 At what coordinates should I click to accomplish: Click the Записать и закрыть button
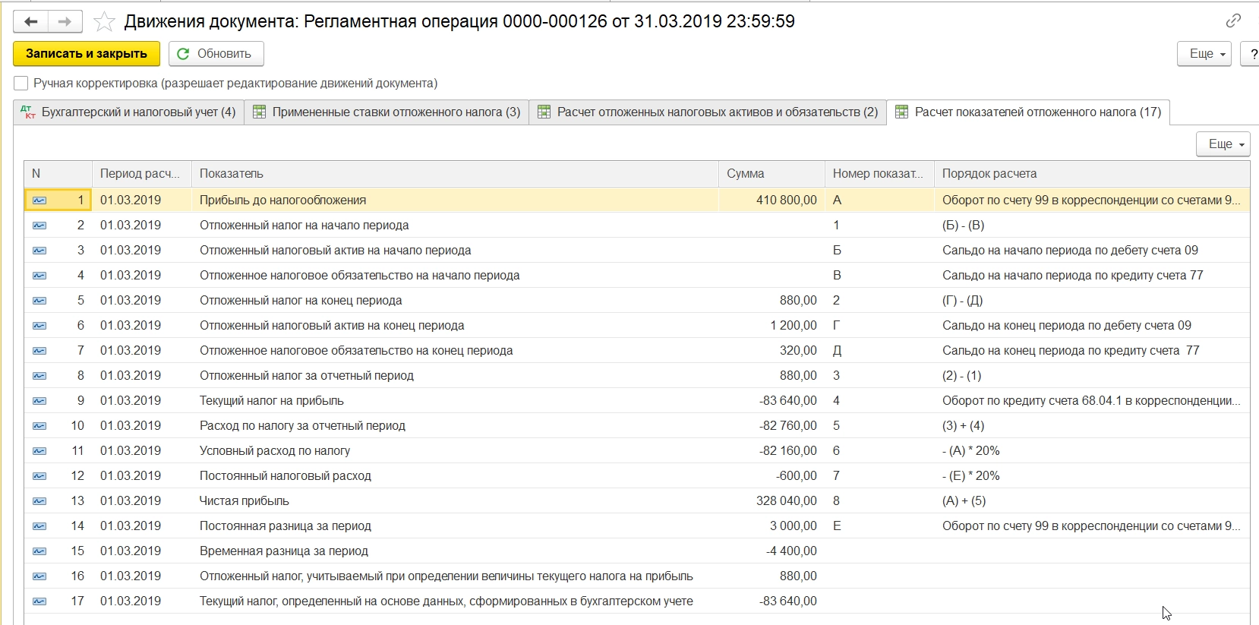point(86,54)
